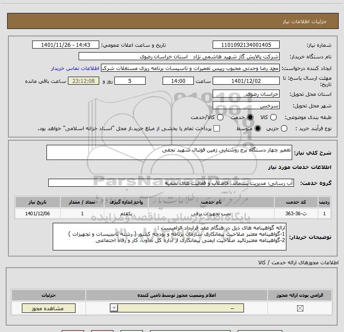The height and width of the screenshot is (332, 344).
Task: Choose the متوسط purchase type radio
Action: click(258, 128)
